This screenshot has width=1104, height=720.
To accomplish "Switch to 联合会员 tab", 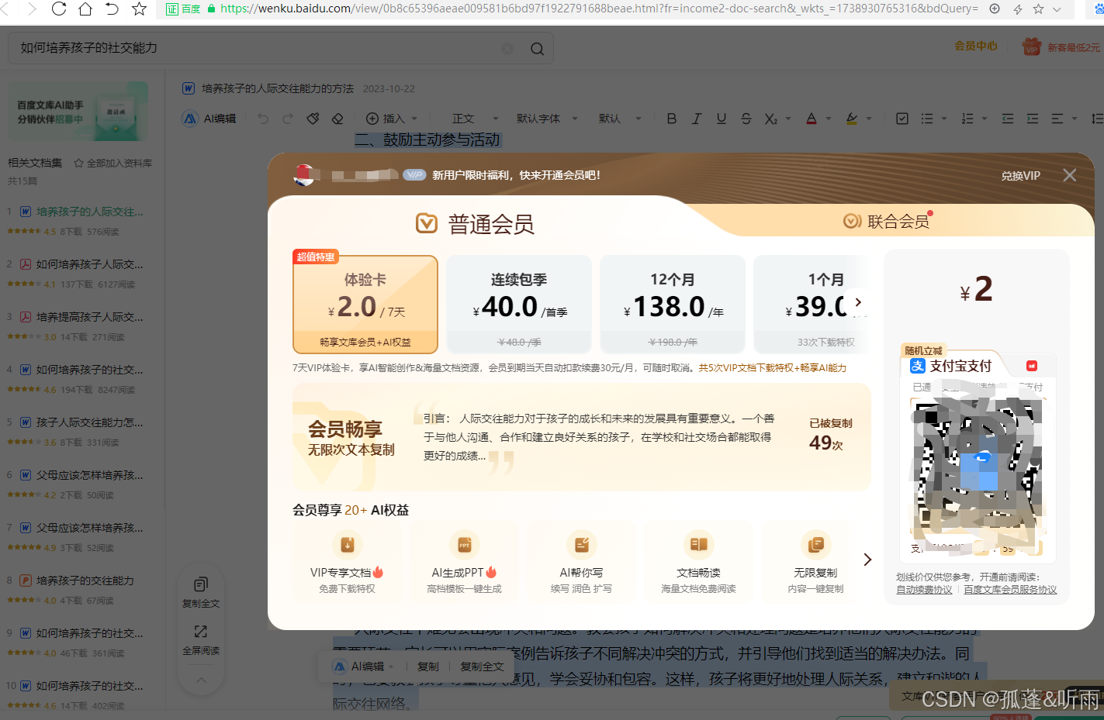I will pos(888,222).
